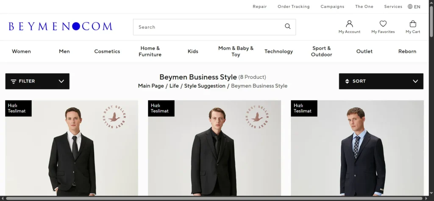Image resolution: width=434 pixels, height=201 pixels.
Task: Go to Life breadcrumb
Action: (x=174, y=86)
